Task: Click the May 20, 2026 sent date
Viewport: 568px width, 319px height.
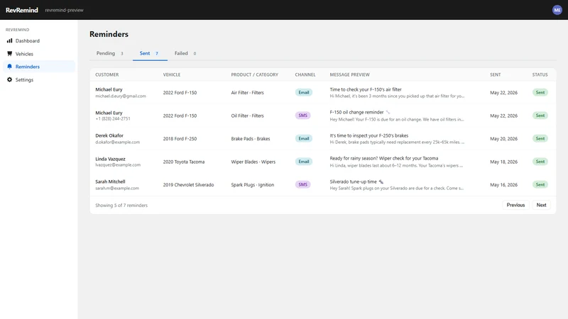Action: [x=503, y=138]
